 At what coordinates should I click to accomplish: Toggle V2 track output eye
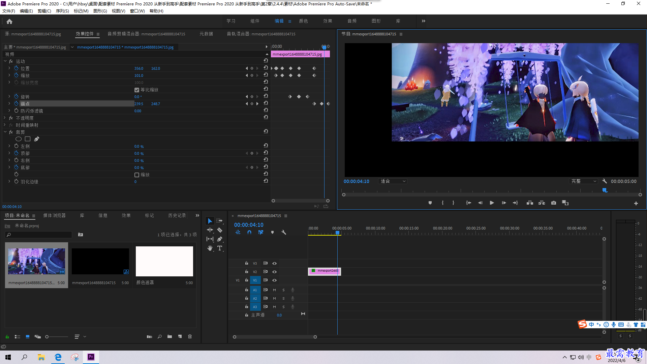click(x=274, y=272)
